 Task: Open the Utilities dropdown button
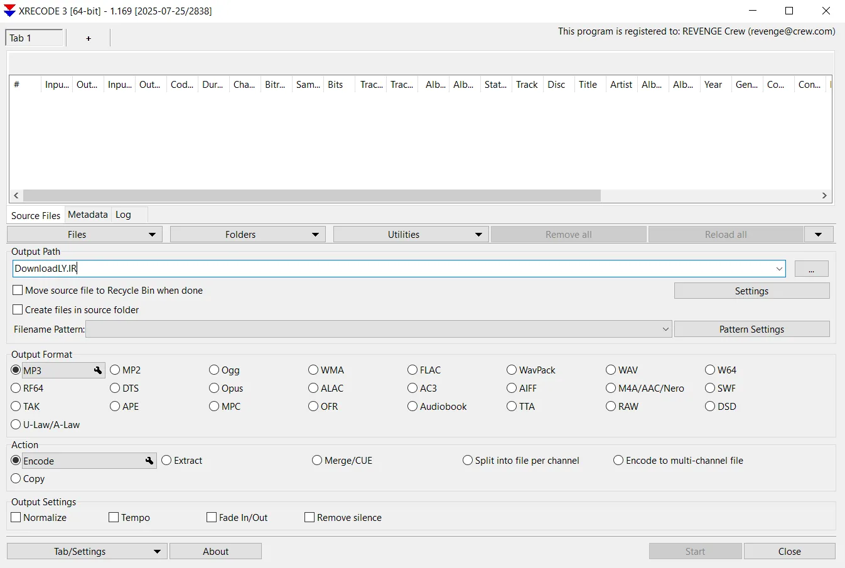411,235
